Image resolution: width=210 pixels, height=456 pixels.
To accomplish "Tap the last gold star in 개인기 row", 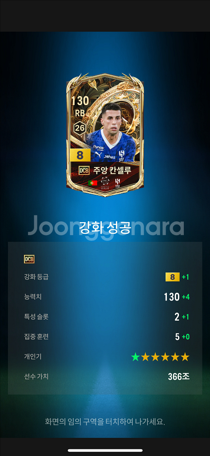I will point(185,357).
